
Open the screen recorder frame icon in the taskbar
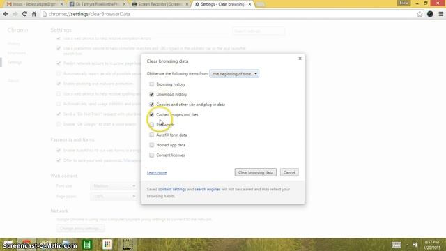[128, 245]
